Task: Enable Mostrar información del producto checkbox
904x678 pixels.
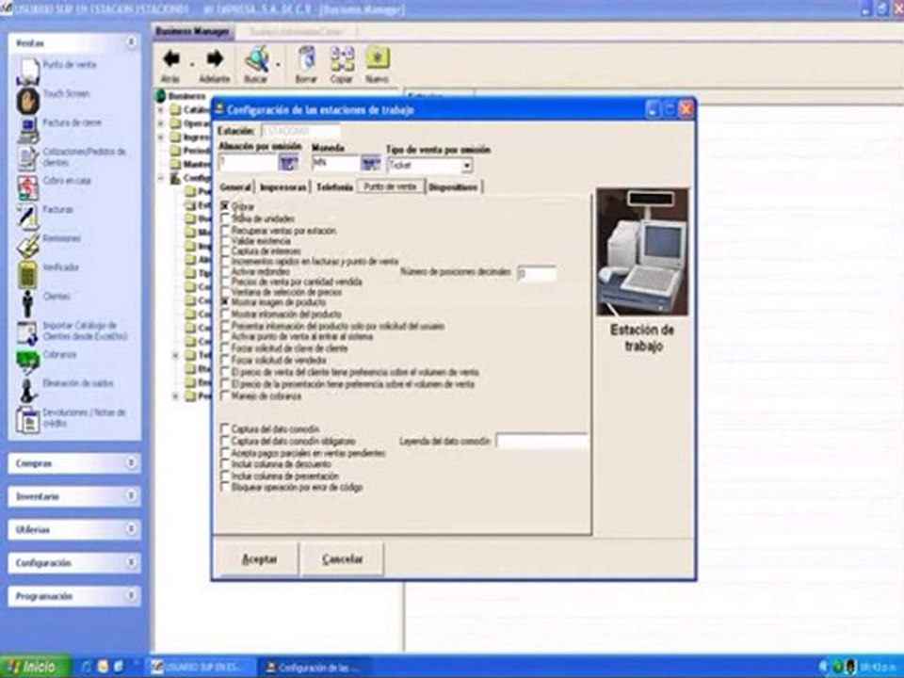Action: point(225,314)
